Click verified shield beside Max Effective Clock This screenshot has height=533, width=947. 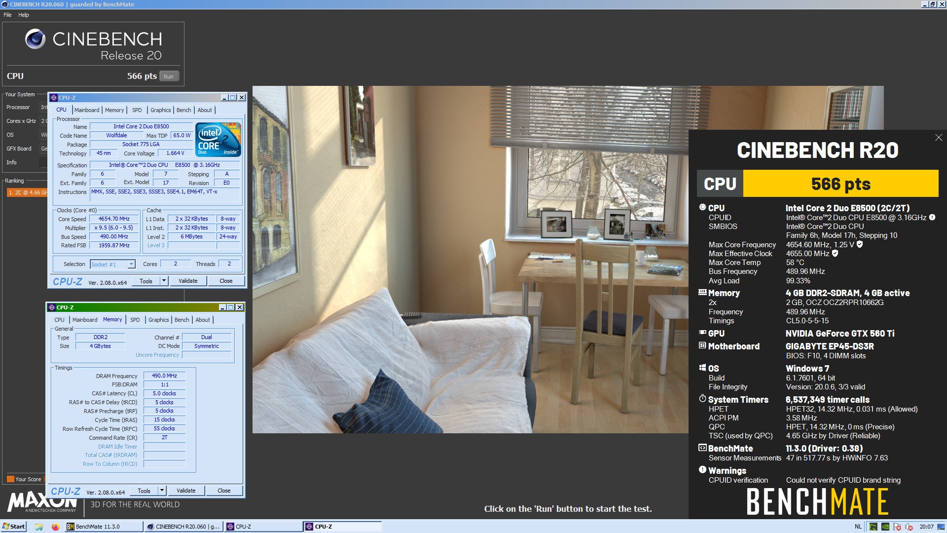pyautogui.click(x=835, y=253)
